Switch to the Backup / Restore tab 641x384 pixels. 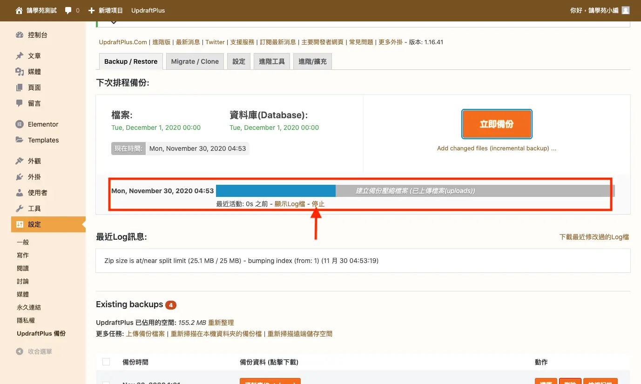[131, 61]
